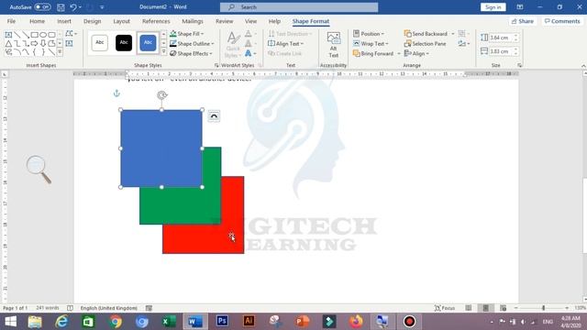Screen dimensions: 587x330
Task: Click the Sign in button
Action: (x=493, y=7)
